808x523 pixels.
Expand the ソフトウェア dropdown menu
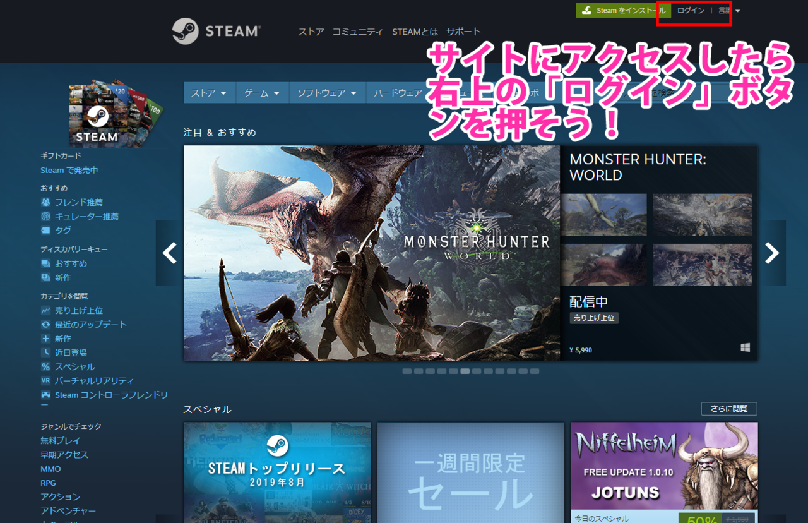pos(327,93)
